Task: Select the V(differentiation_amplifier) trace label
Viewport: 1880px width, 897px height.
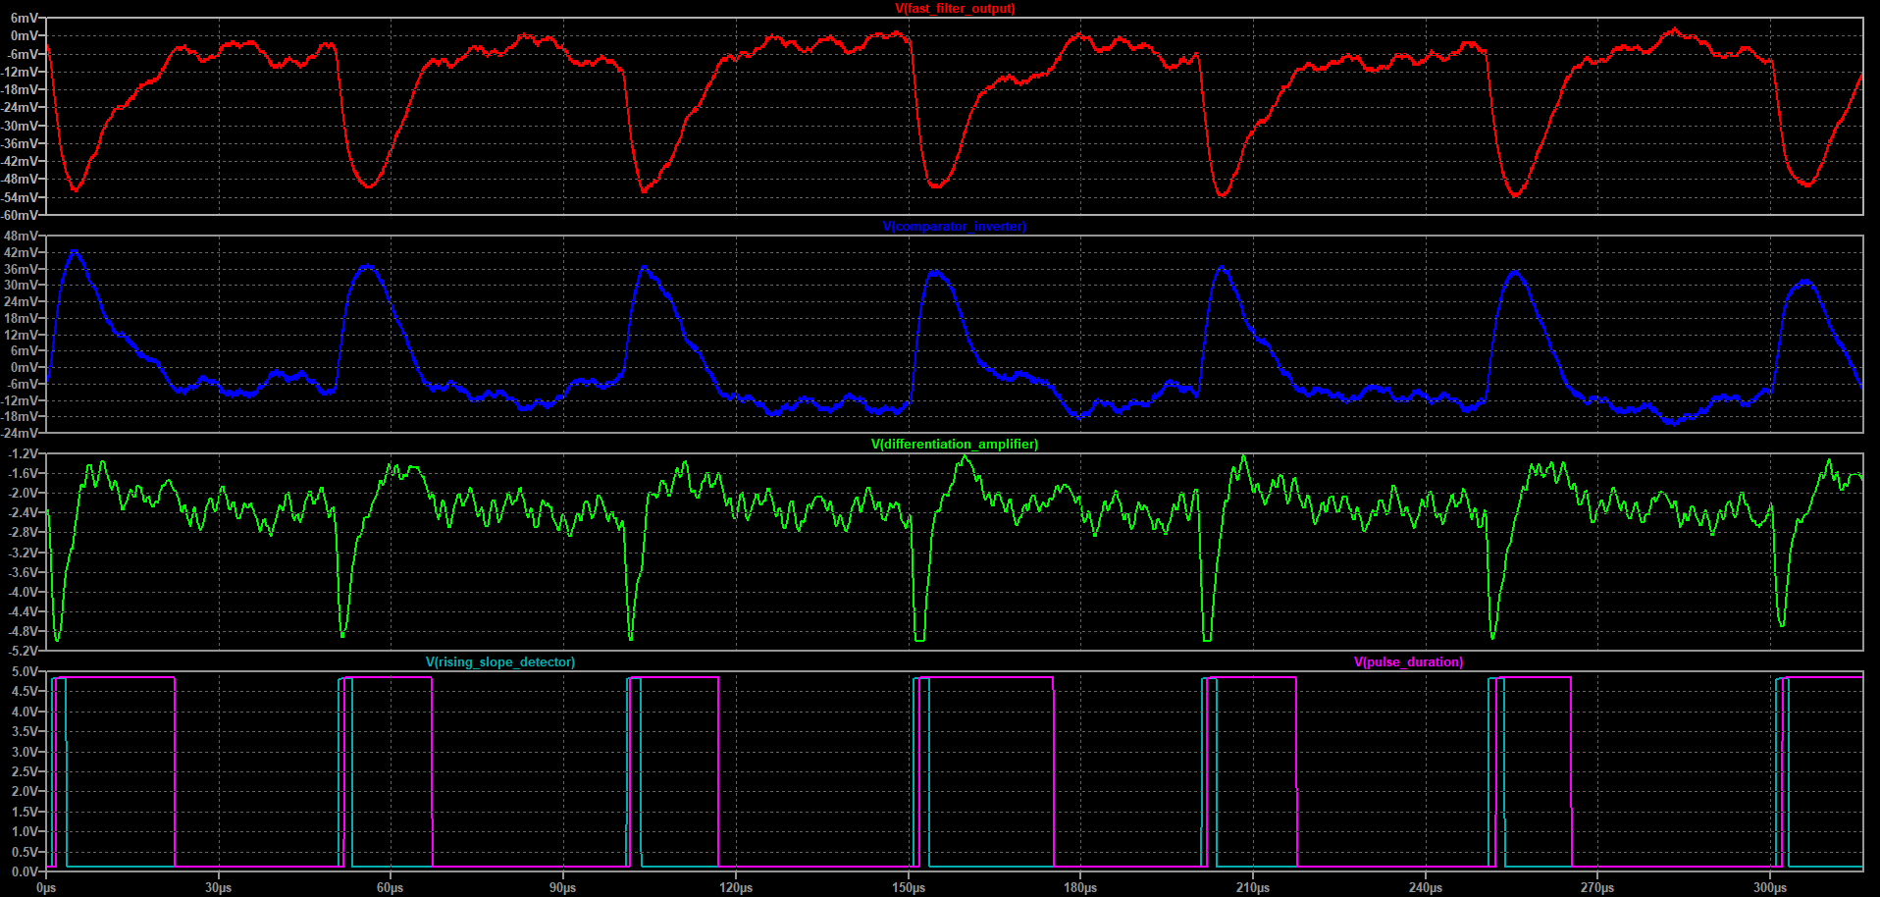Action: (955, 445)
